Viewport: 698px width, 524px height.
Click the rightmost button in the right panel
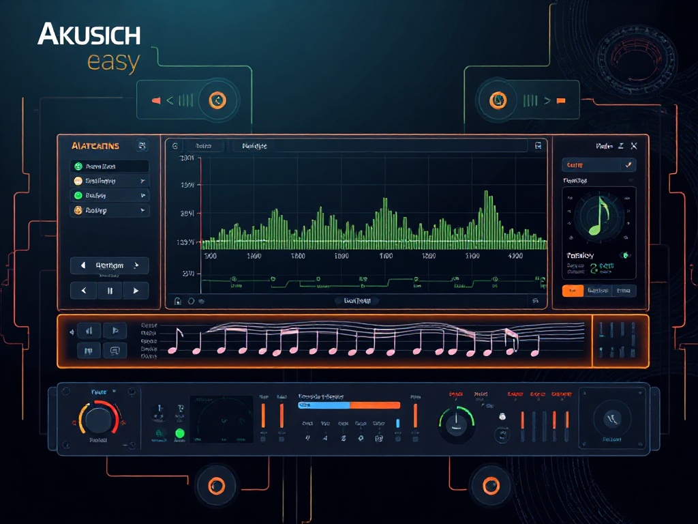624,291
